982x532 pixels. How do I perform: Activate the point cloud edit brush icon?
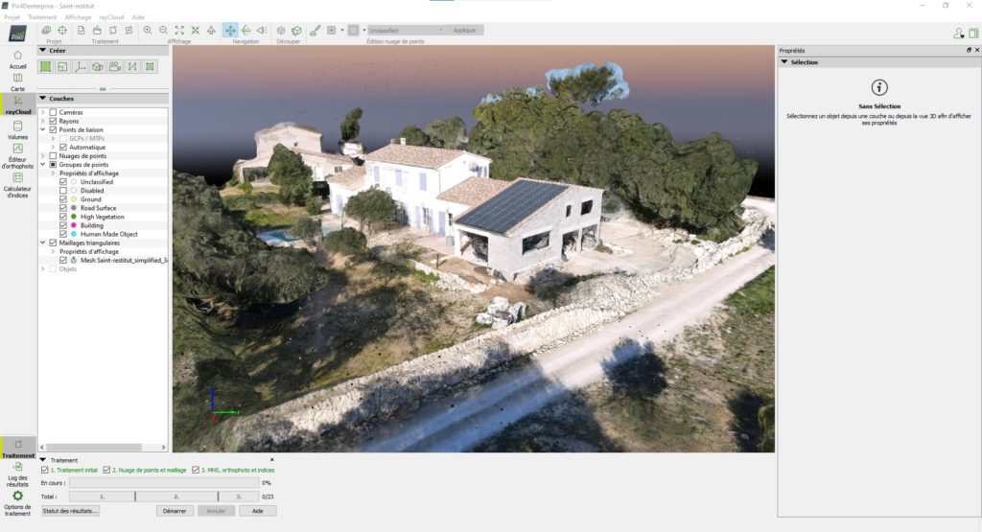pos(315,30)
